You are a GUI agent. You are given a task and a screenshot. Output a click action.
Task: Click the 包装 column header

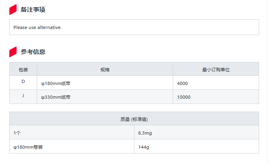pos(23,70)
